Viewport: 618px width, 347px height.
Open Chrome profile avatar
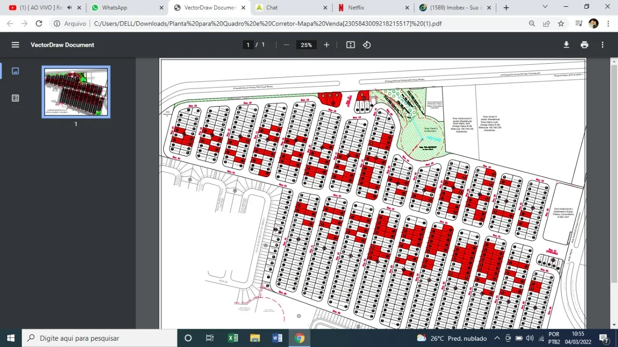click(x=594, y=23)
